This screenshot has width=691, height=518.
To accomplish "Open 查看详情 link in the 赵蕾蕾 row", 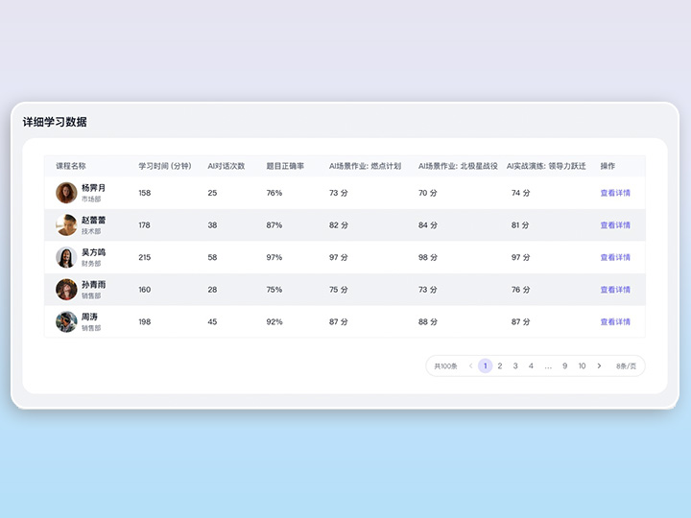I will tap(615, 225).
